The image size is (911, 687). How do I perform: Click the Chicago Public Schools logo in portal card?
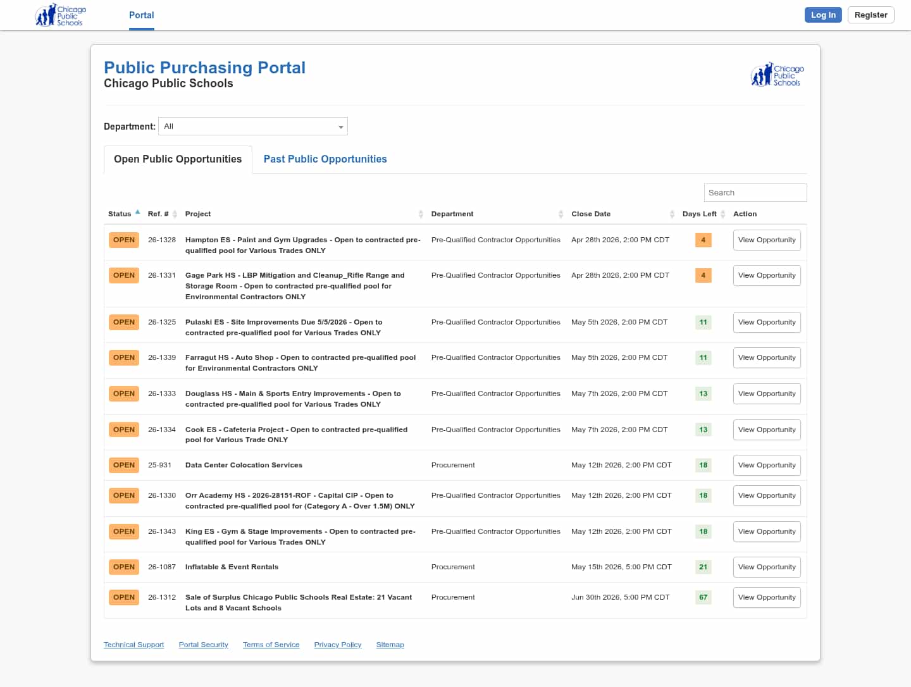[x=777, y=75]
